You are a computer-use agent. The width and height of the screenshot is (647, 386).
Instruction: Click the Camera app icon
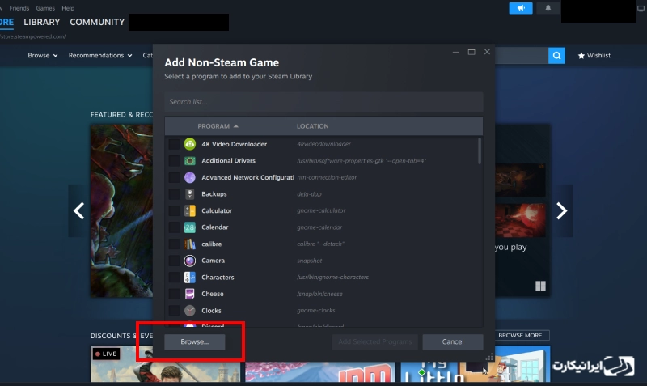click(x=189, y=261)
